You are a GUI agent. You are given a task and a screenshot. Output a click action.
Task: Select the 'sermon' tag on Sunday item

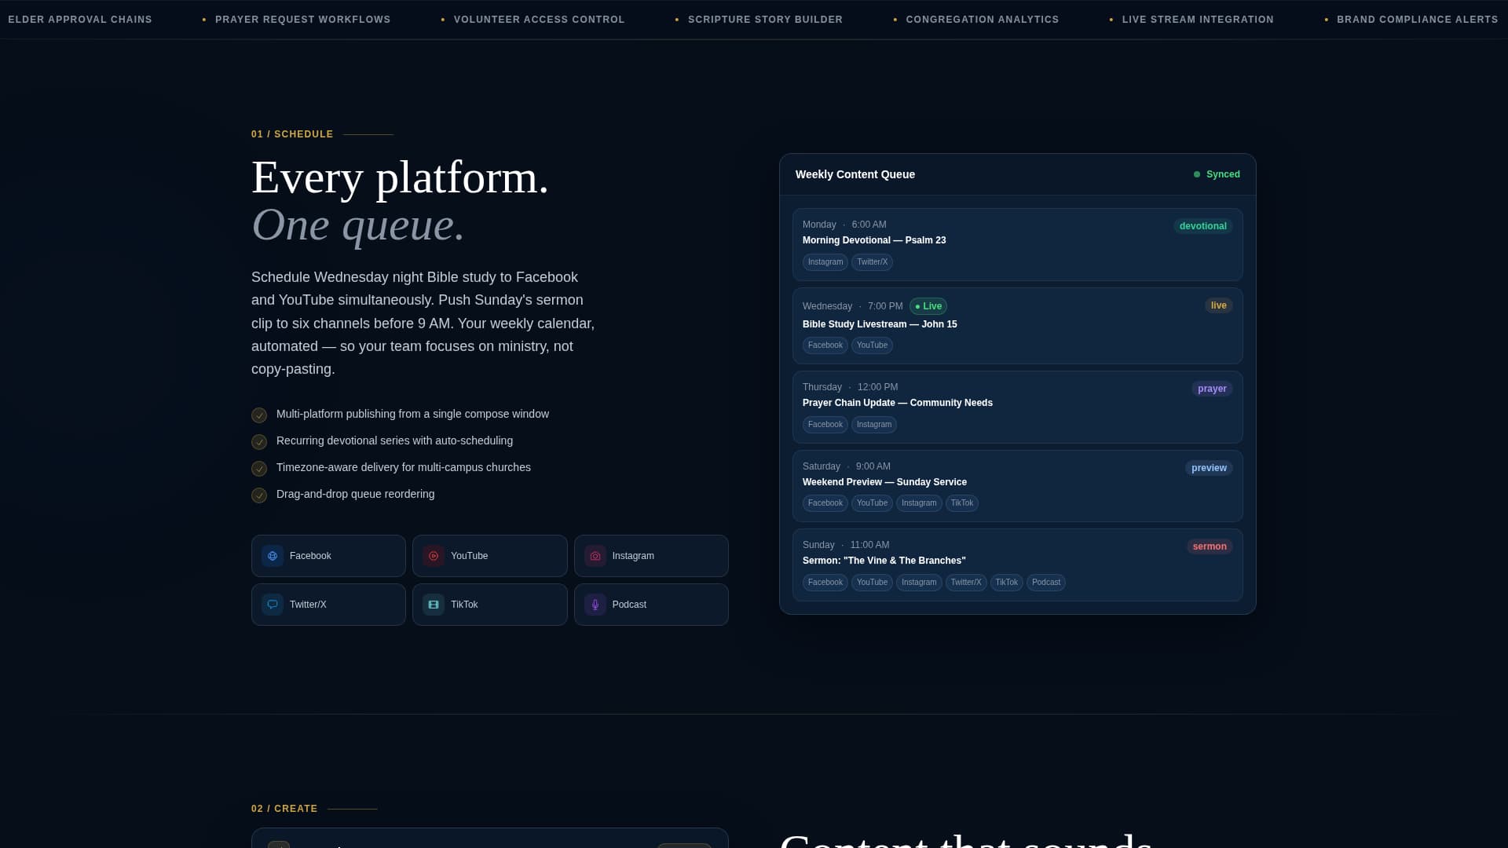(x=1210, y=546)
